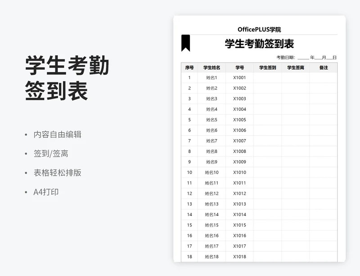360x276 pixels.
Task: Click cell '姓名6'
Action: tap(211, 130)
